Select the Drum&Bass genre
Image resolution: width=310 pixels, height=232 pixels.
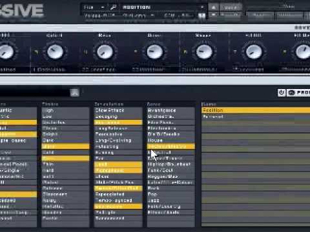pyautogui.click(x=171, y=134)
